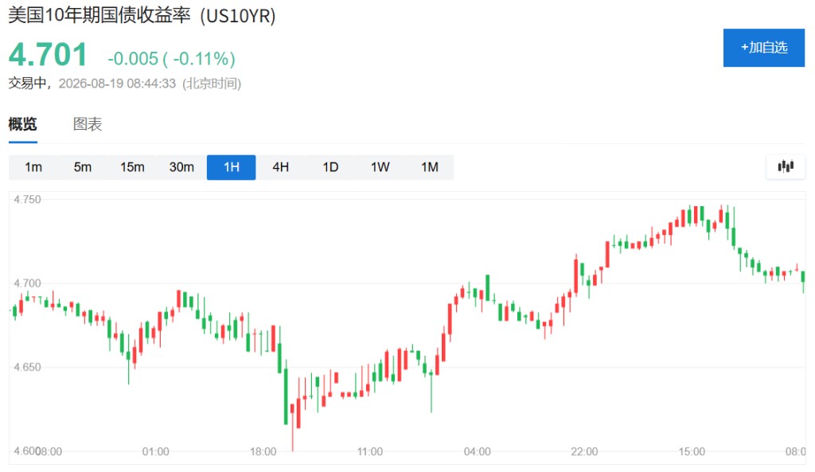
Task: Choose the 1m interval
Action: coord(33,167)
